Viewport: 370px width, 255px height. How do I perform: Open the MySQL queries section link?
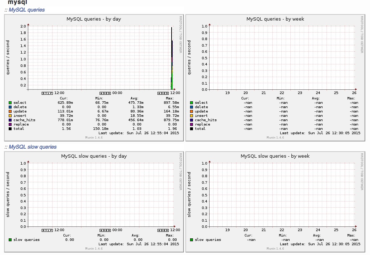[26, 10]
